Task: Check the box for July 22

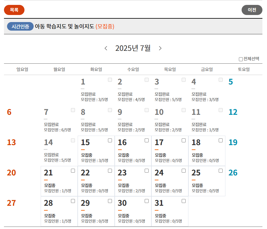Action: pyautogui.click(x=110, y=171)
